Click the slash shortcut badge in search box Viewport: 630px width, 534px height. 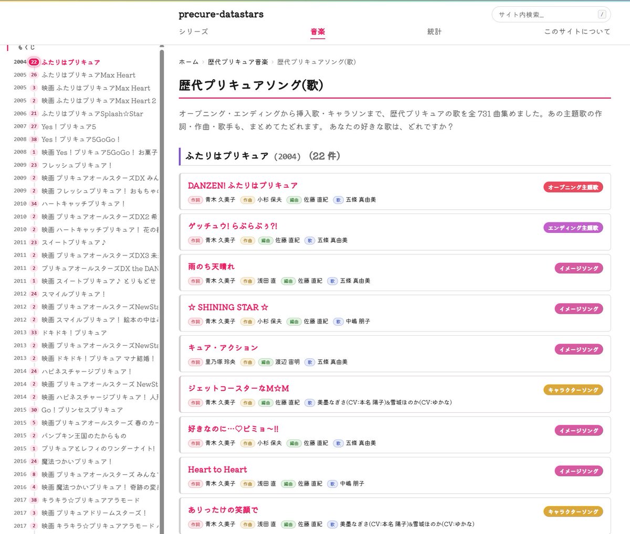tap(602, 14)
